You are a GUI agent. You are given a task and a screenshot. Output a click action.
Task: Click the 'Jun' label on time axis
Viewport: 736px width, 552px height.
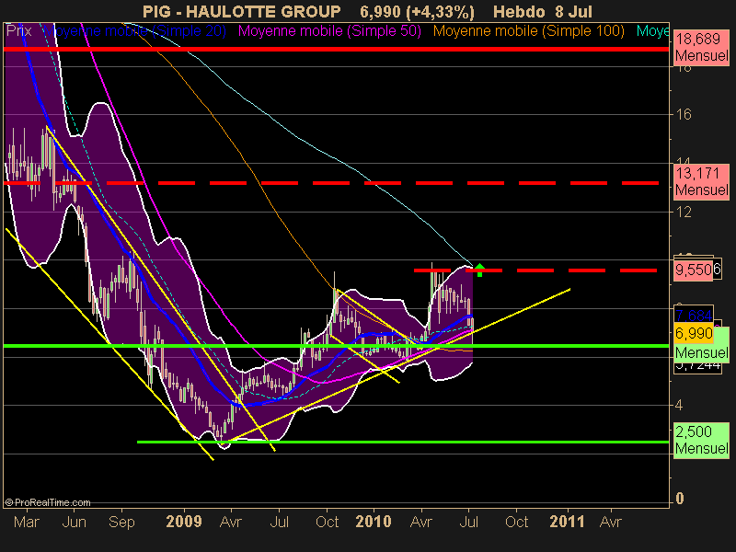coord(75,522)
